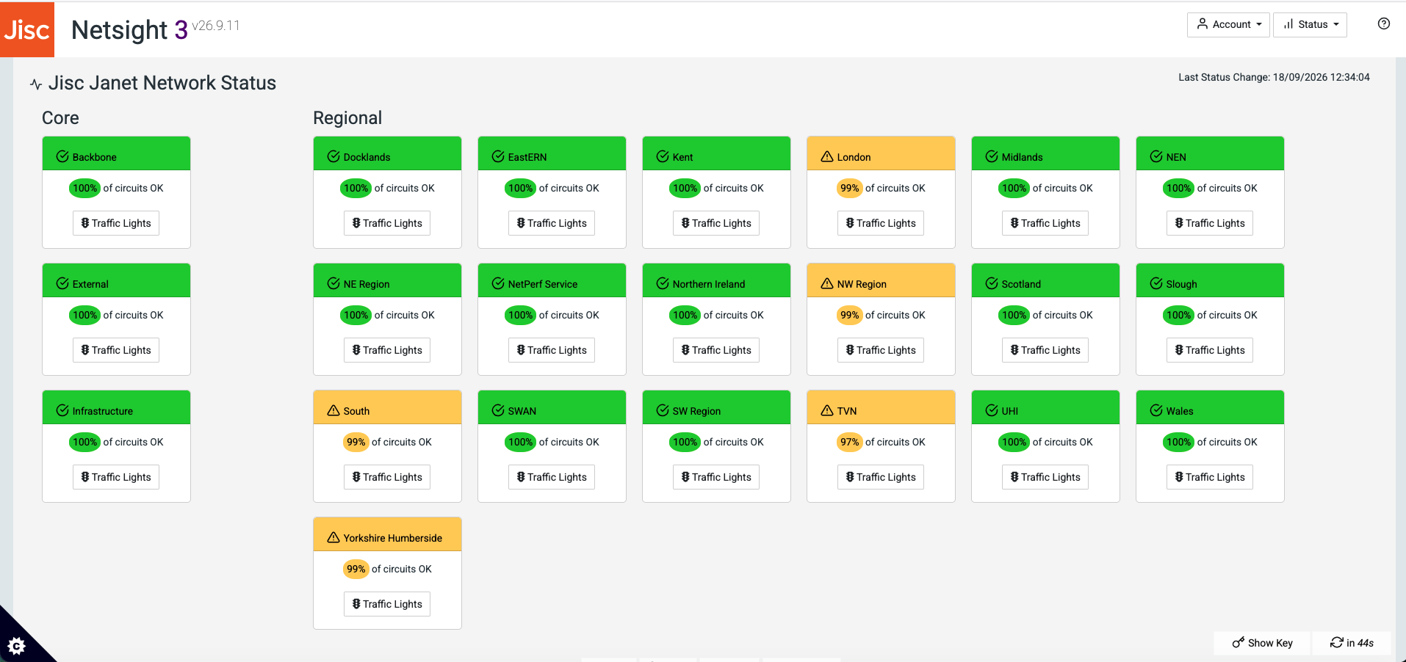The height and width of the screenshot is (662, 1406).
Task: Open the help question mark icon
Action: tap(1384, 23)
